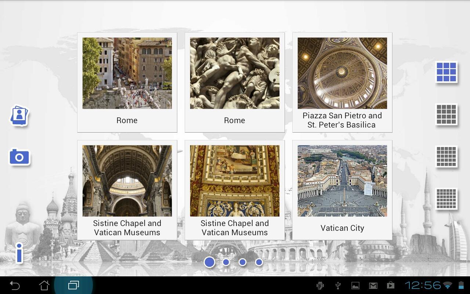Tap the Wi-Fi signal indicator
This screenshot has height=294, width=470.
pyautogui.click(x=448, y=285)
